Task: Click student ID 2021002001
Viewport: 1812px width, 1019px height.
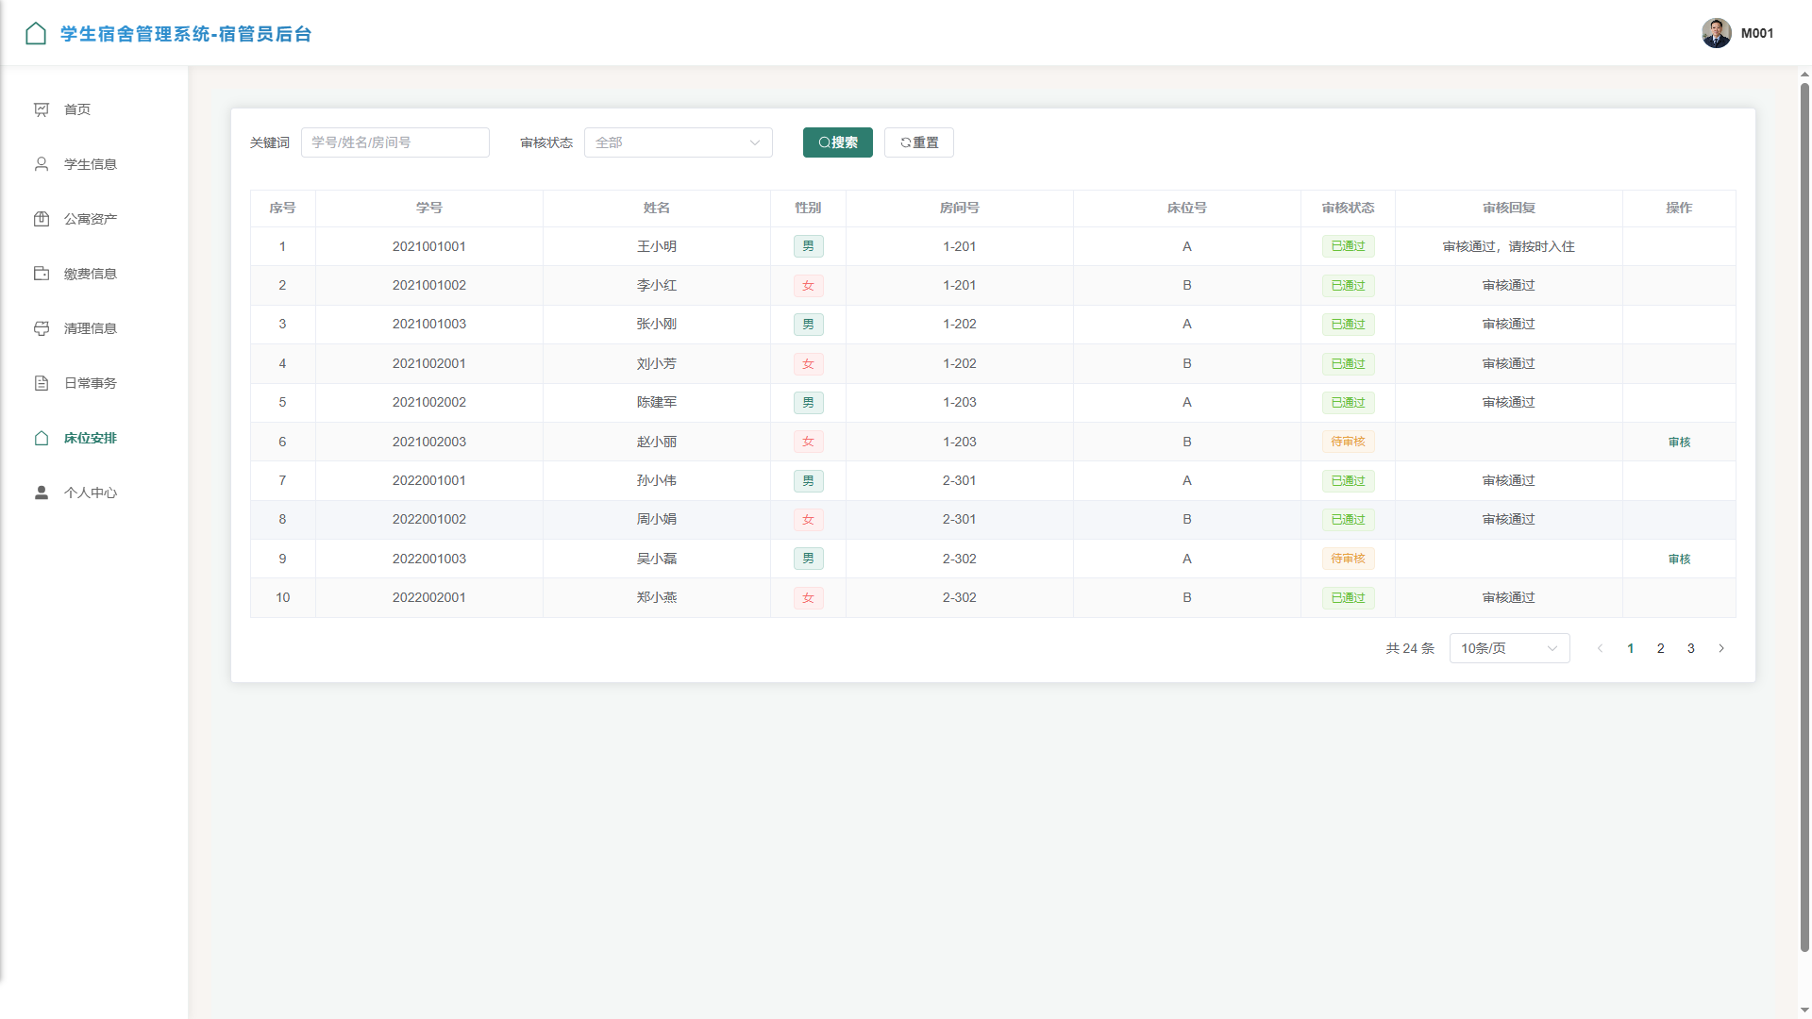Action: [x=429, y=363]
